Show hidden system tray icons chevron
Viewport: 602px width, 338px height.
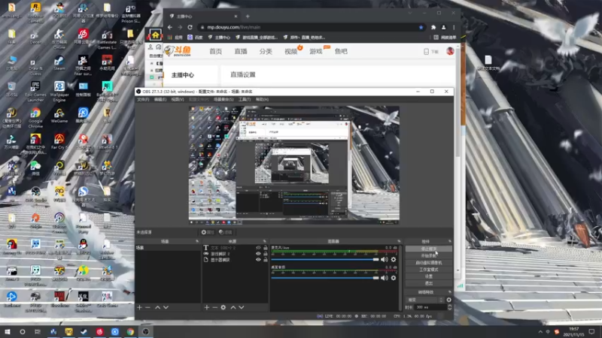[540, 331]
